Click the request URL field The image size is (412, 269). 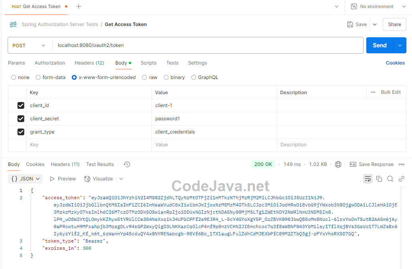[x=207, y=45]
